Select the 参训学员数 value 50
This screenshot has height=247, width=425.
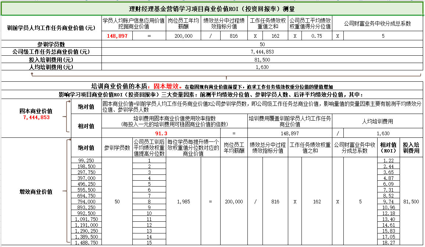(x=262, y=44)
